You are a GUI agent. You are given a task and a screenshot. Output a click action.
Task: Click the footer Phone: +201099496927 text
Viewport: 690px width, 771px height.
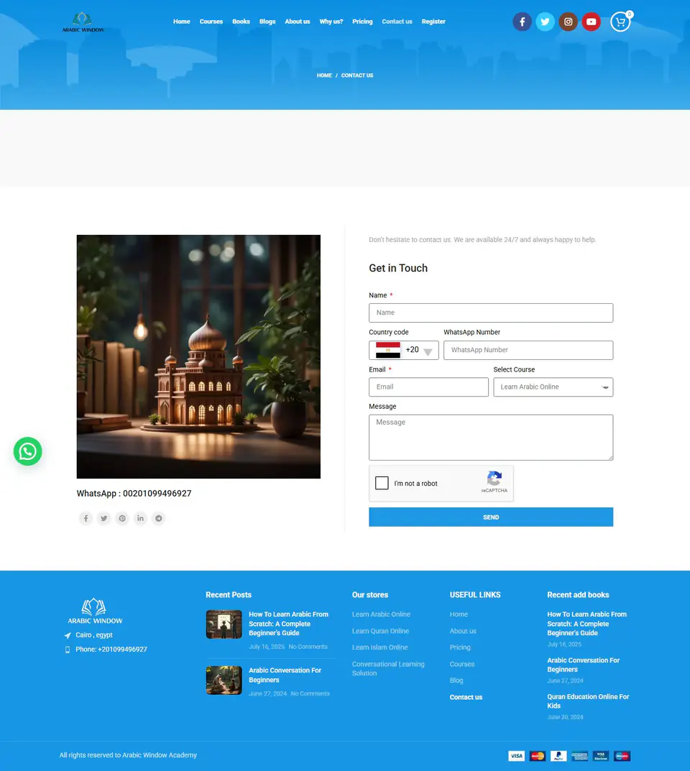(111, 650)
